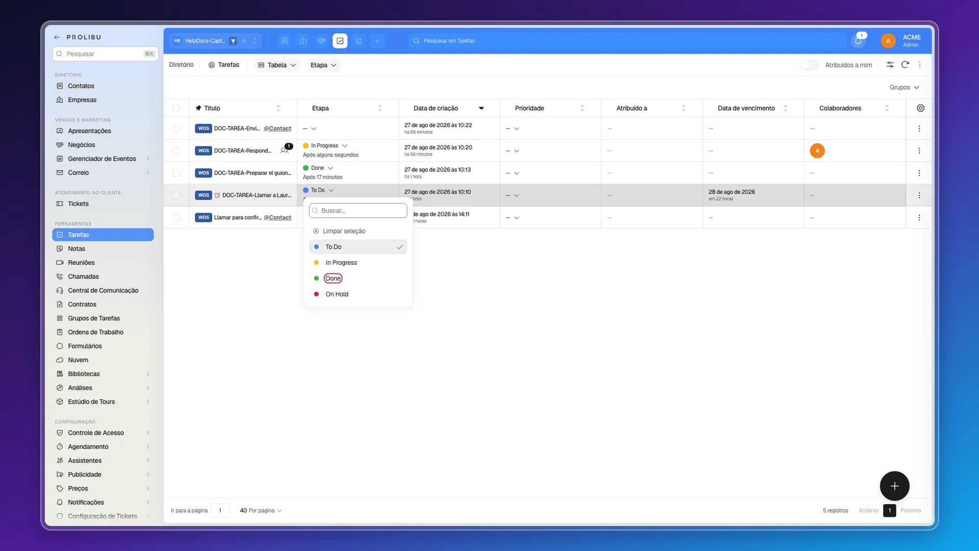Open the filter sliders icon
The width and height of the screenshot is (979, 551).
point(890,65)
